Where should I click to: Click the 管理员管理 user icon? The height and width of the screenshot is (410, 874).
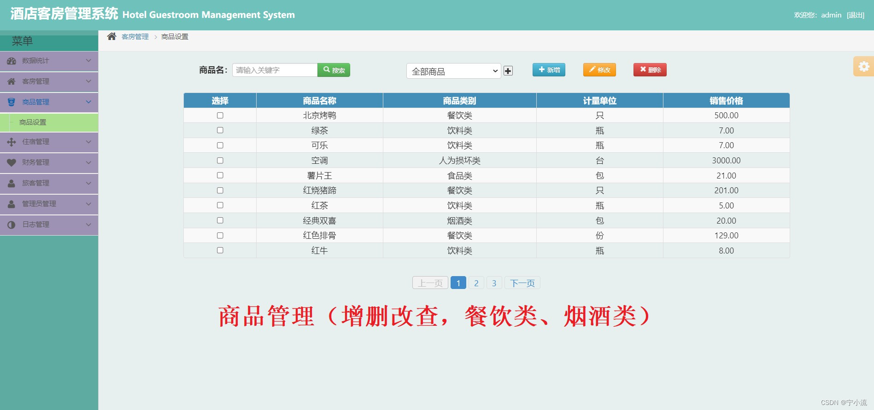pos(12,204)
